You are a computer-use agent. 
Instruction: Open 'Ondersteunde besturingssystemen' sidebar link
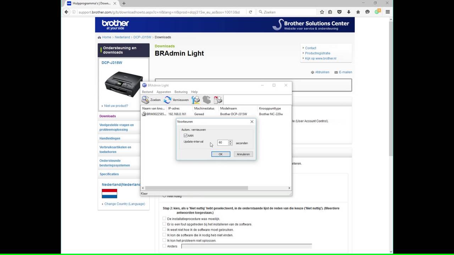coord(115,163)
